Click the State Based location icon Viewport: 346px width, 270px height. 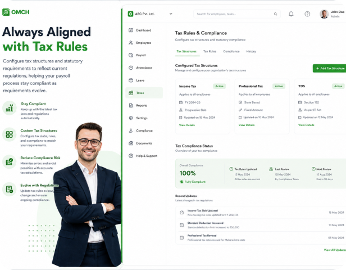click(240, 102)
